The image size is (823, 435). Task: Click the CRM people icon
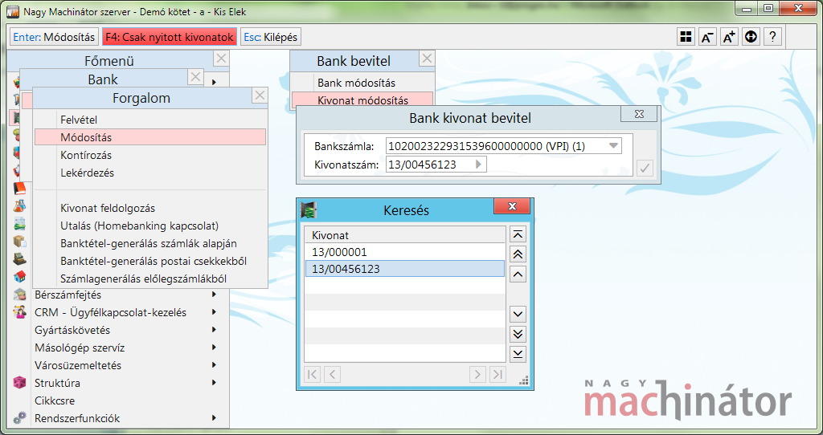click(19, 312)
